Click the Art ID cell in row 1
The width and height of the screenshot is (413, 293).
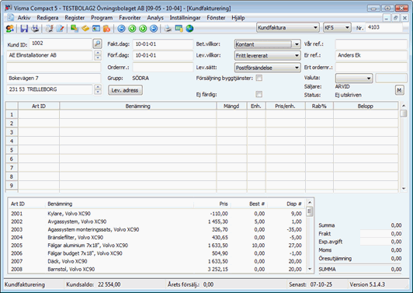point(39,114)
